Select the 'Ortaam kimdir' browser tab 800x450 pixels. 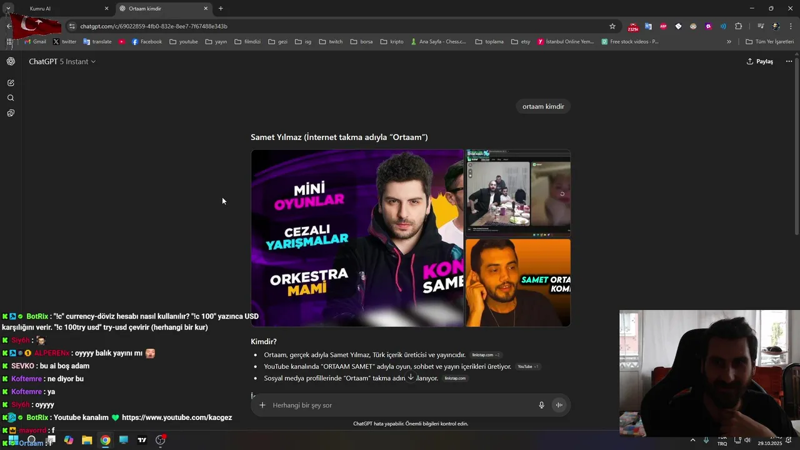tap(164, 9)
